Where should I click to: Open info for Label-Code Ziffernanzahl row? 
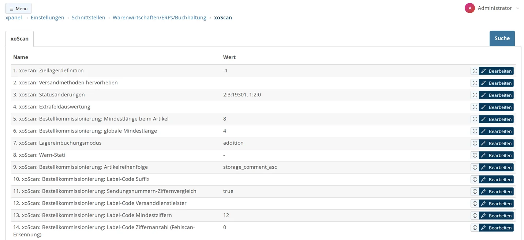tap(475, 228)
